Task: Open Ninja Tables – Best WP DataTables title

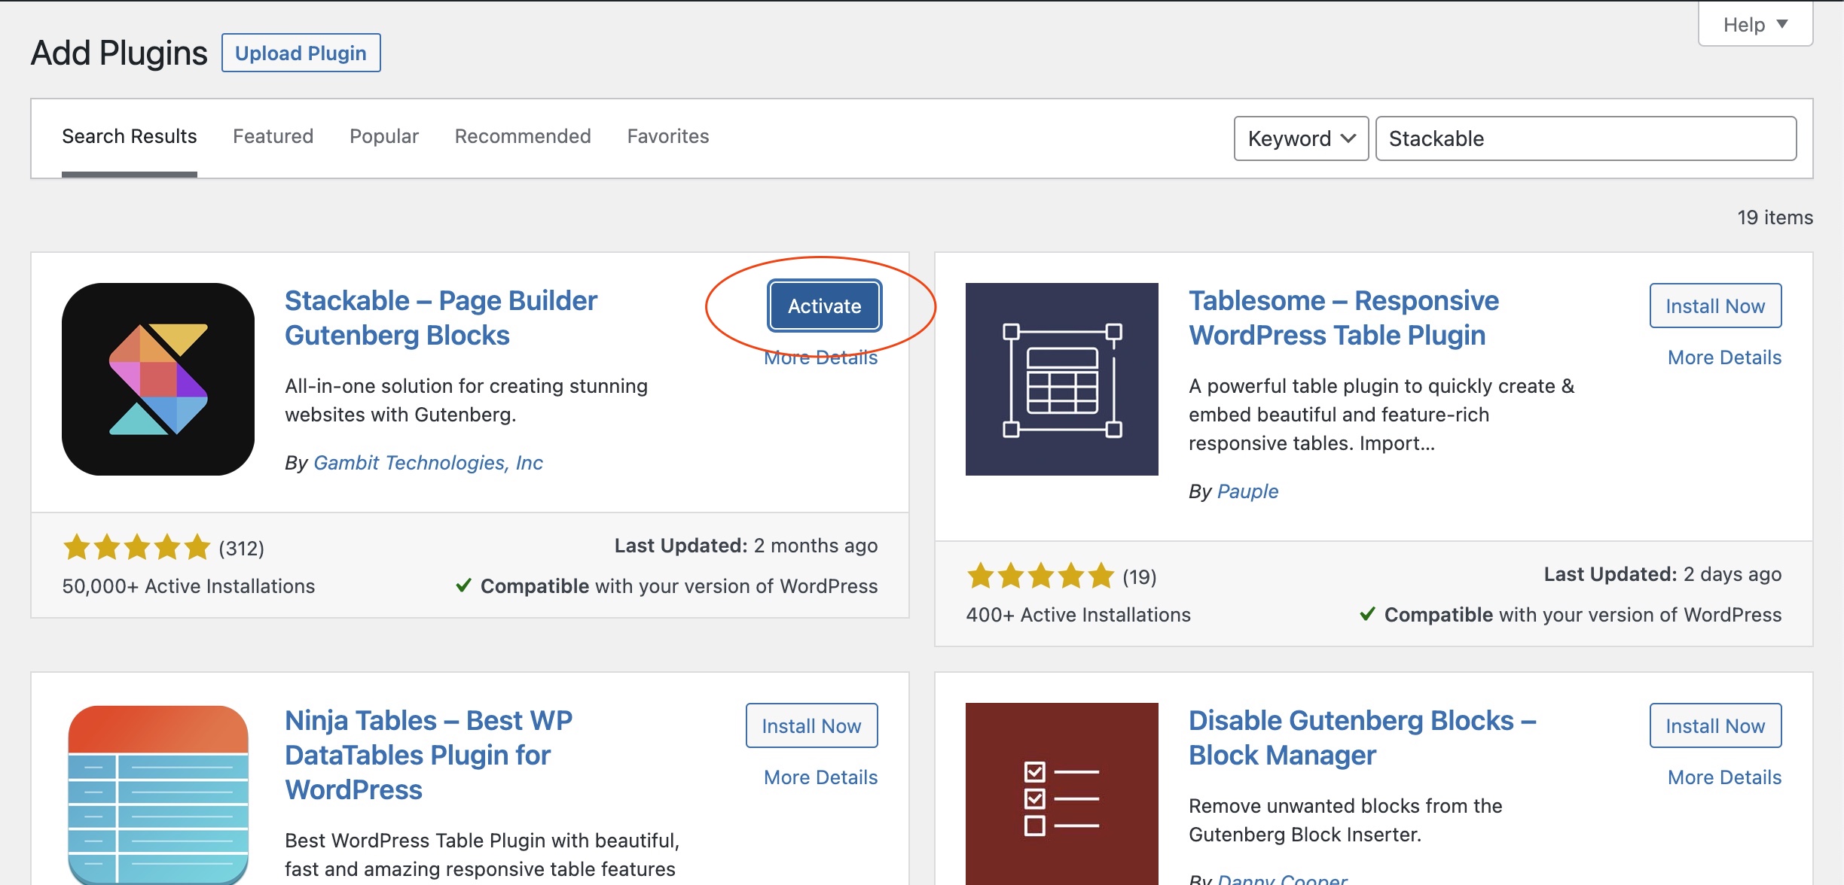Action: tap(429, 755)
